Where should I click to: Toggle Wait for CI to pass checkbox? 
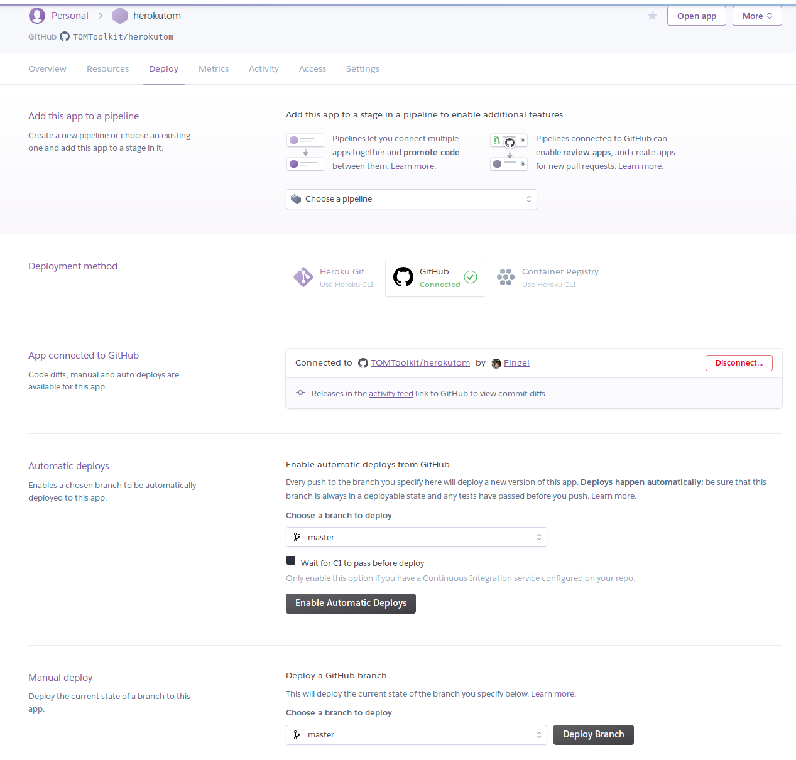point(291,560)
